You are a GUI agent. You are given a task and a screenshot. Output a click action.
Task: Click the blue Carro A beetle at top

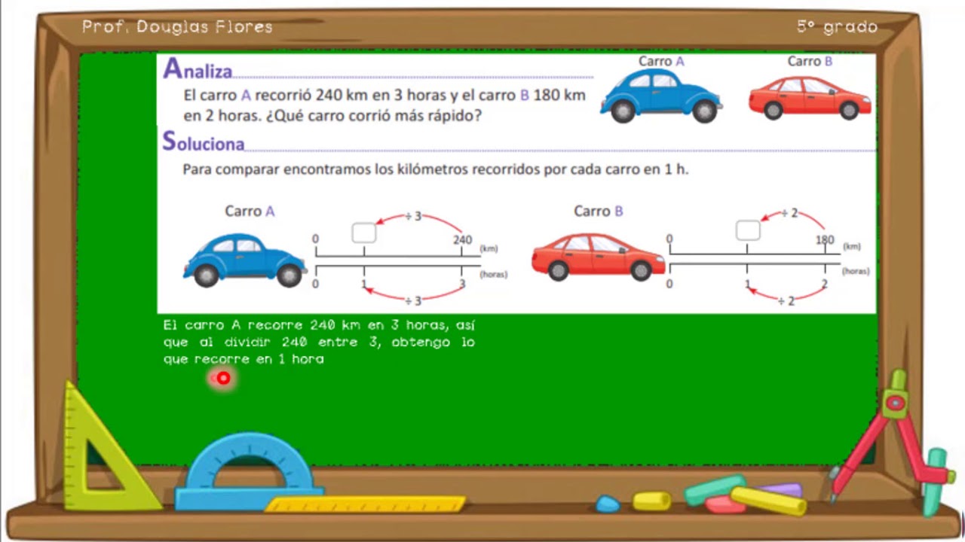click(661, 96)
